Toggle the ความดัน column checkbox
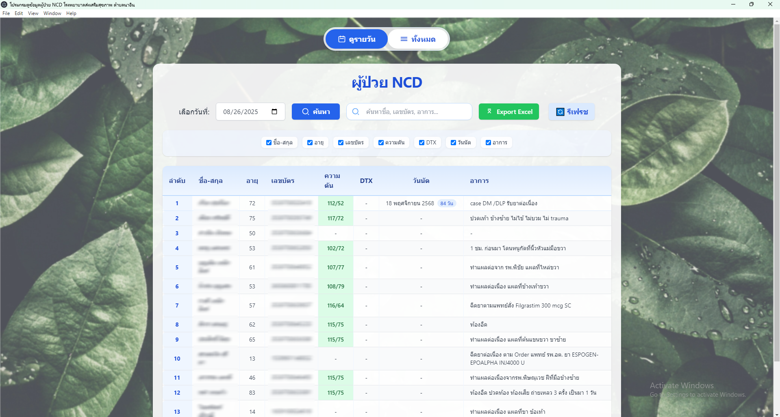 [x=381, y=143]
